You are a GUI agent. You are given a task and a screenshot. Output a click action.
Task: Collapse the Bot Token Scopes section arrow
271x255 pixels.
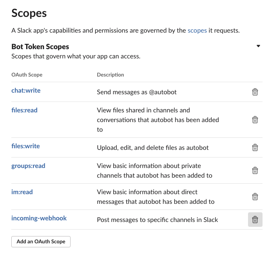[258, 46]
